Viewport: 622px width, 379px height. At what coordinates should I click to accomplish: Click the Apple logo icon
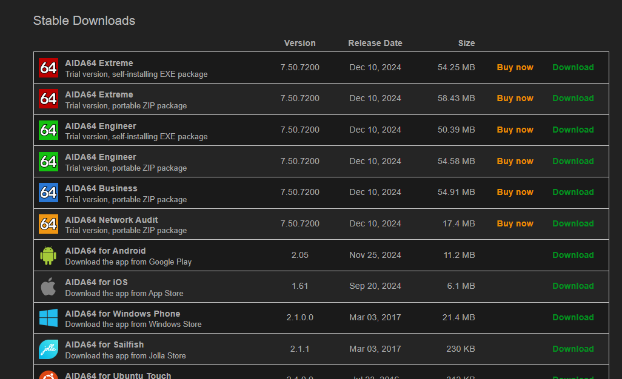tap(48, 286)
